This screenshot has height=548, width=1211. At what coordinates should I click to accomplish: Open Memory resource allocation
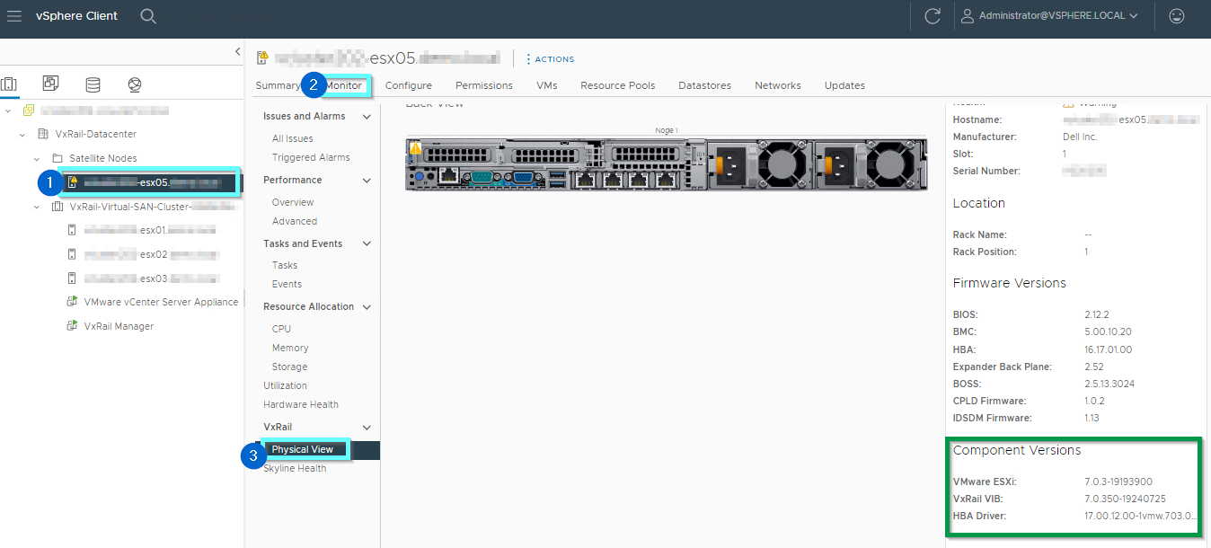click(x=290, y=348)
